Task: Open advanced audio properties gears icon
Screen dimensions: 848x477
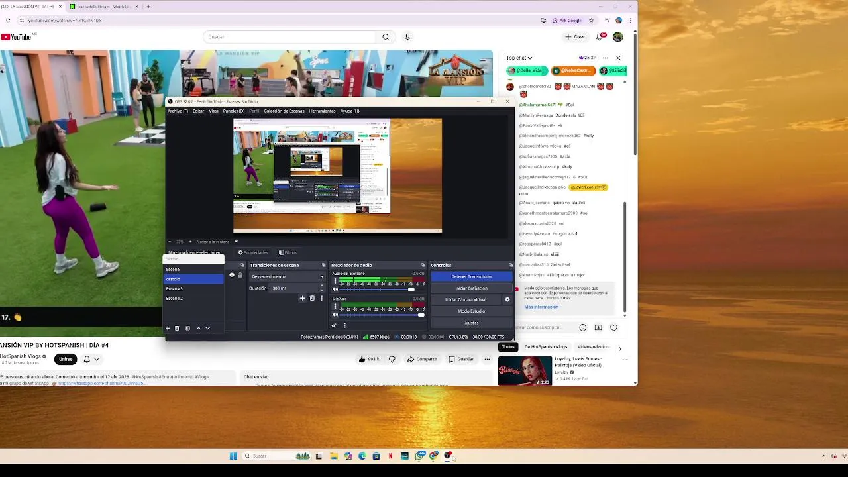Action: tap(334, 325)
